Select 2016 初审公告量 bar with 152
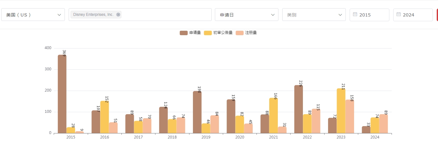The width and height of the screenshot is (438, 161). 105,117
